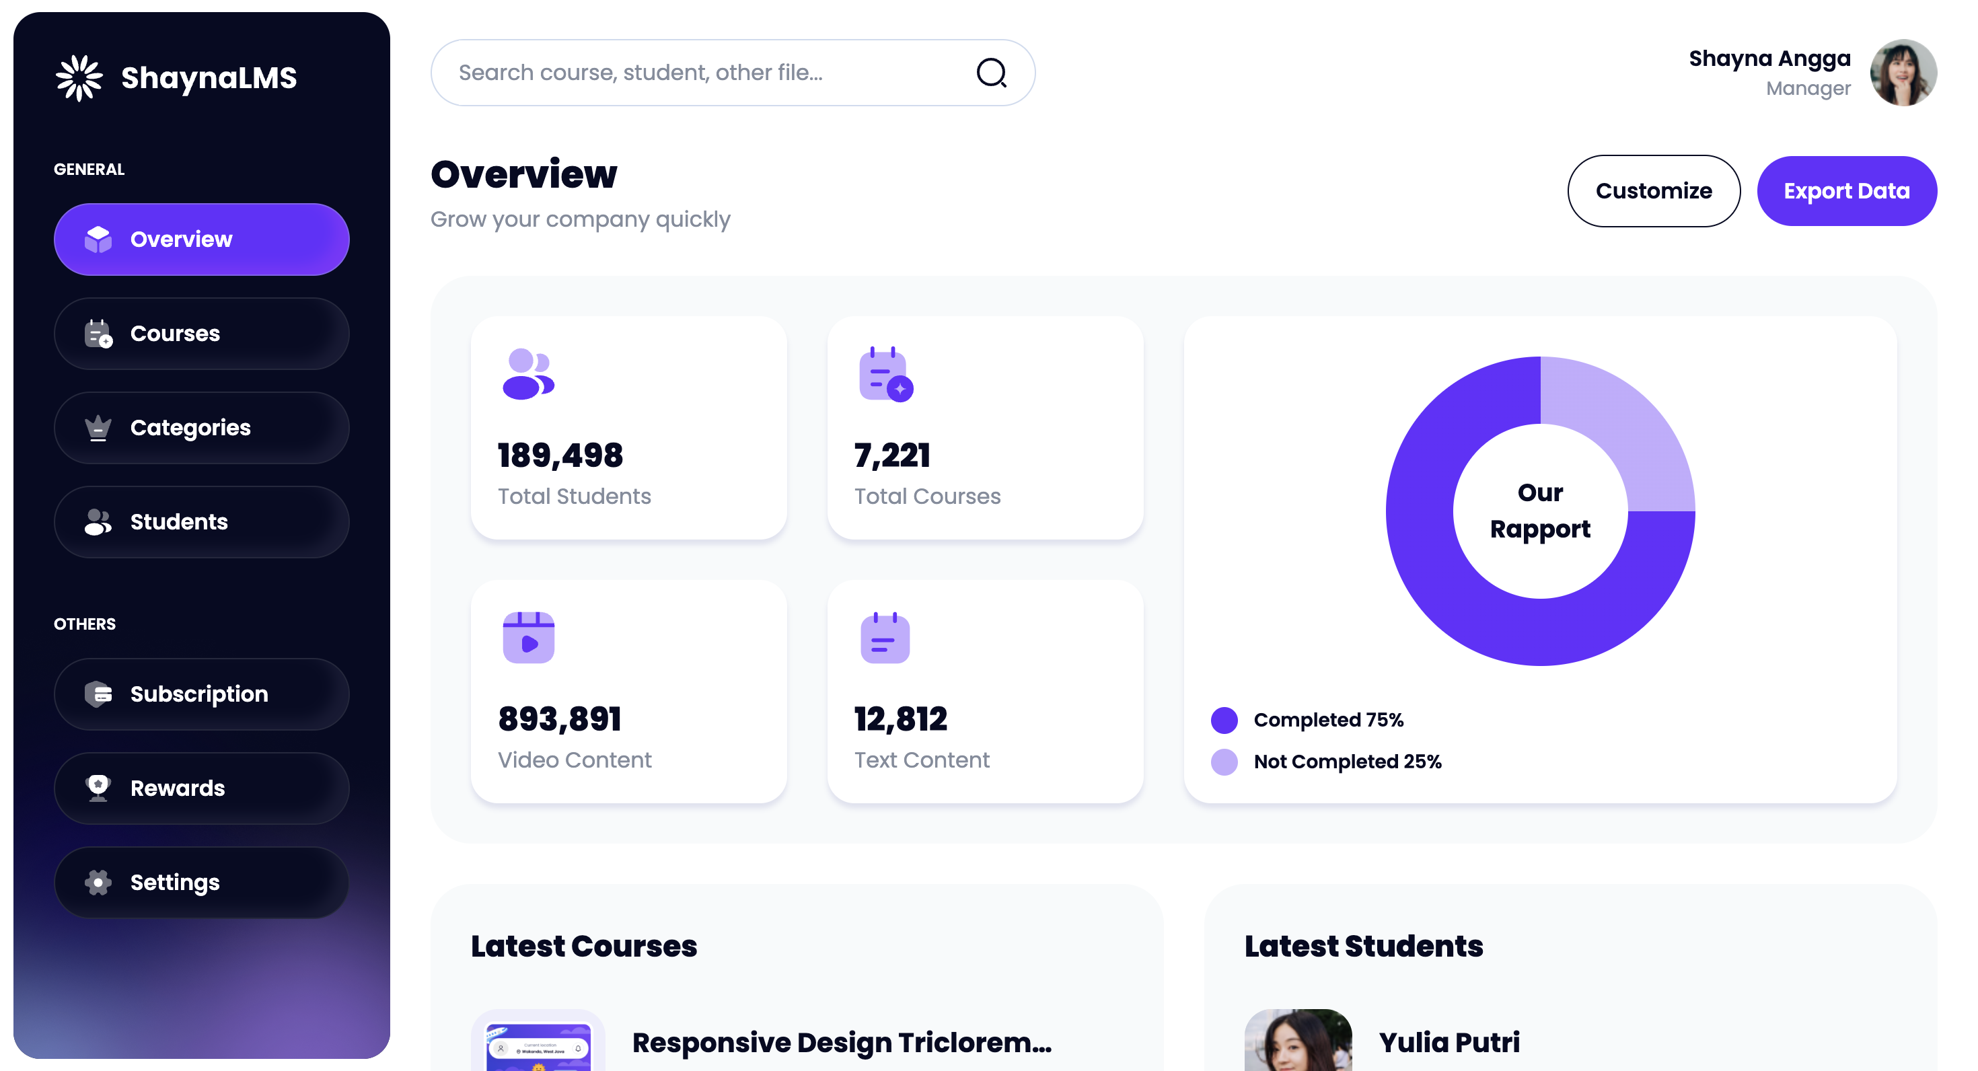Click the search magnifier icon
This screenshot has height=1071, width=1978.
coord(991,73)
